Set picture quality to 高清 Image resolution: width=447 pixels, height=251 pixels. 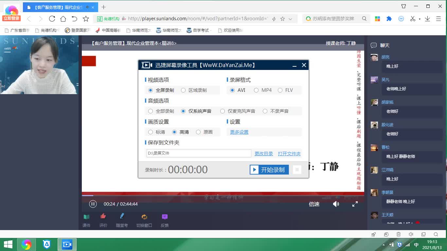(180, 132)
